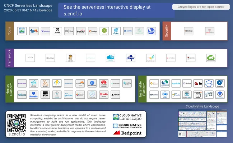Viewport: 233px width, 143px height.
Task: Click the Redpoint logo
Action: (x=127, y=133)
